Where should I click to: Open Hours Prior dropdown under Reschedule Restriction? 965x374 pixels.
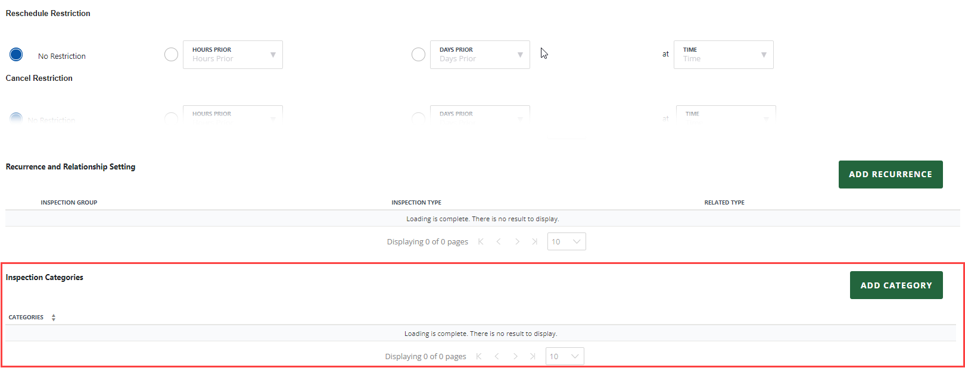pos(233,55)
